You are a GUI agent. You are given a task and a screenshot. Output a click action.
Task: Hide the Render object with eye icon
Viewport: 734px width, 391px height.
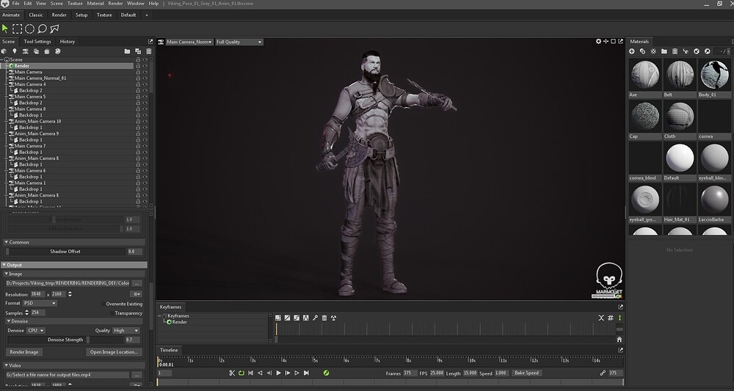coord(145,66)
